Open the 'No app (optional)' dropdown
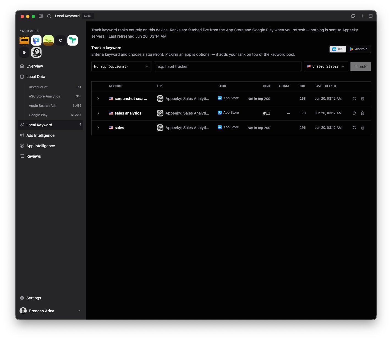The height and width of the screenshot is (340, 392). 122,66
